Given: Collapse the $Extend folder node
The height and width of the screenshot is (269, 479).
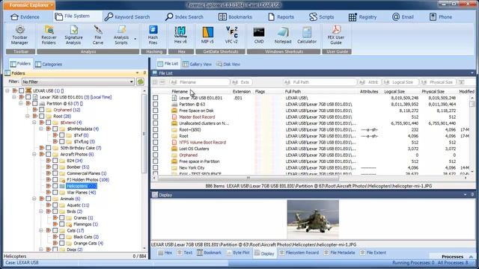Looking at the screenshot, I should 34,123.
